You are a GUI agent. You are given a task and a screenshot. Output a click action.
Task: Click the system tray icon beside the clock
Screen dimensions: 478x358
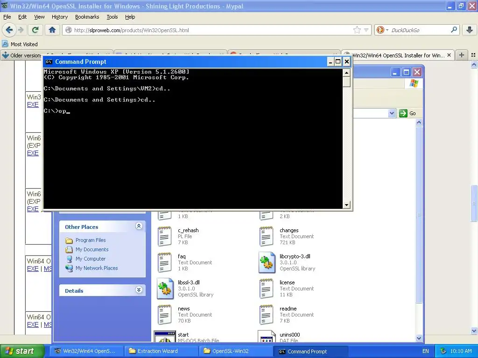[443, 351]
